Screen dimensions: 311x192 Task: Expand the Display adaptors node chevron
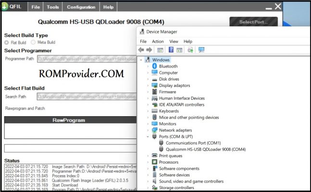coord(148,85)
